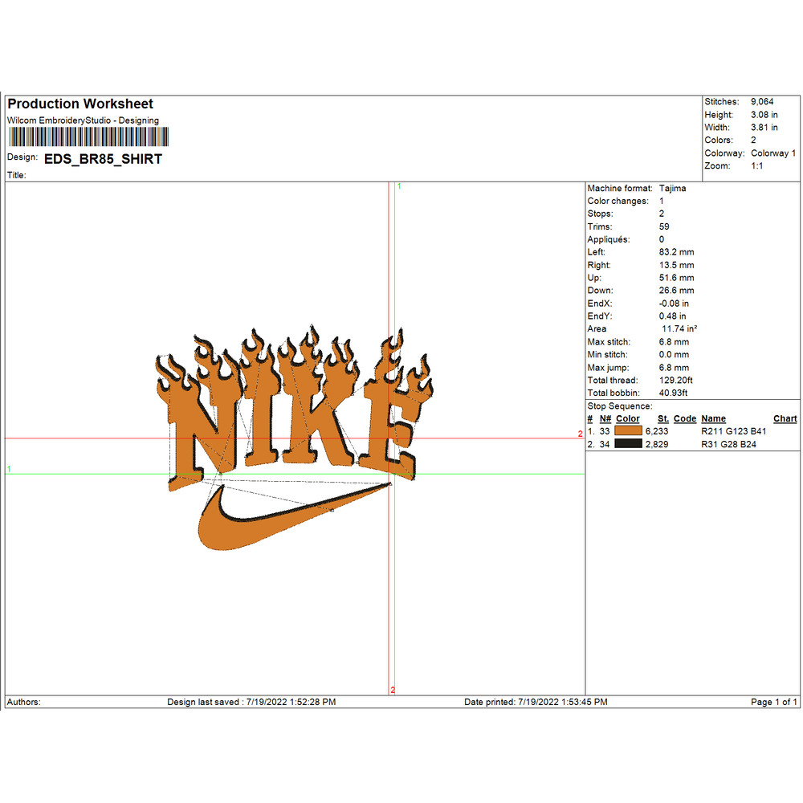803x803 pixels.
Task: Click the Code column header
Action: pyautogui.click(x=685, y=418)
